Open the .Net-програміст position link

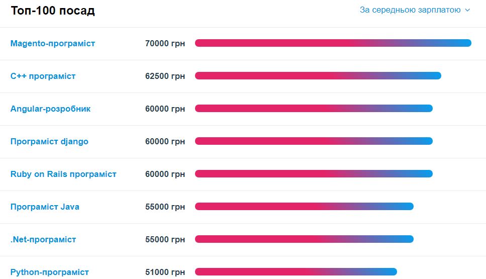(x=43, y=239)
